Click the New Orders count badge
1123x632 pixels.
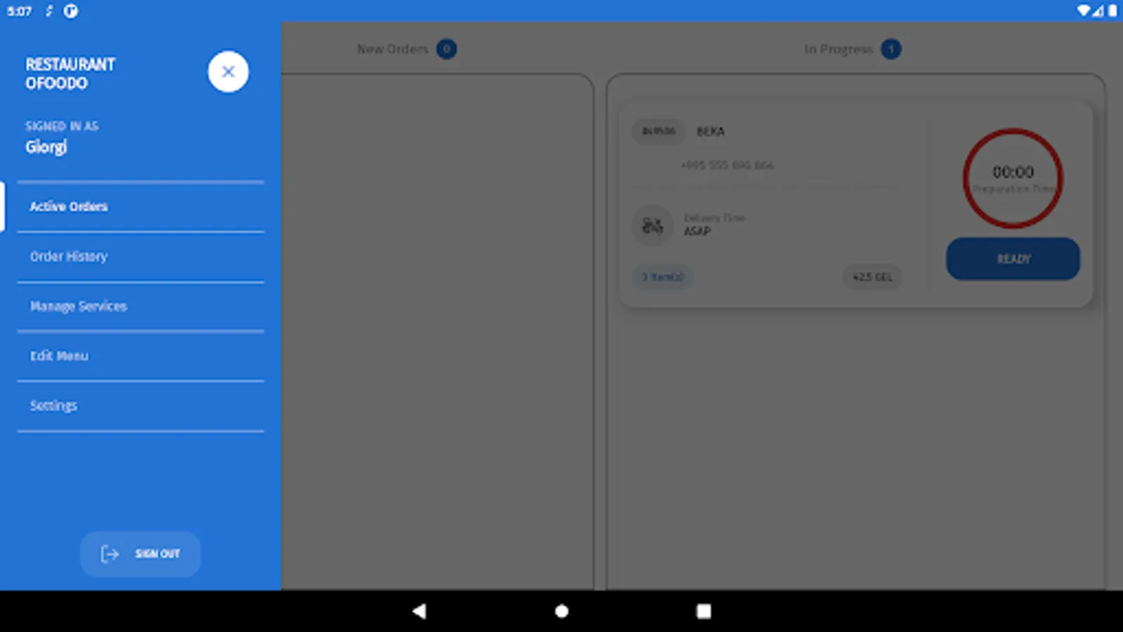tap(446, 49)
